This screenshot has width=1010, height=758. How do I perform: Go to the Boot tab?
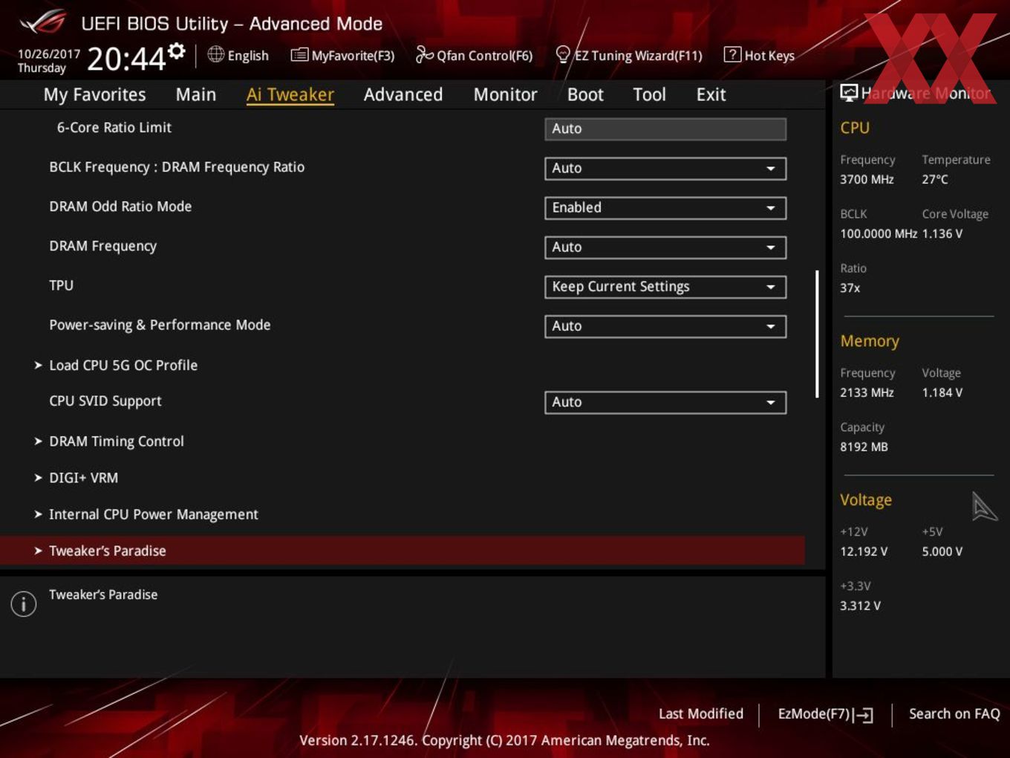coord(585,94)
